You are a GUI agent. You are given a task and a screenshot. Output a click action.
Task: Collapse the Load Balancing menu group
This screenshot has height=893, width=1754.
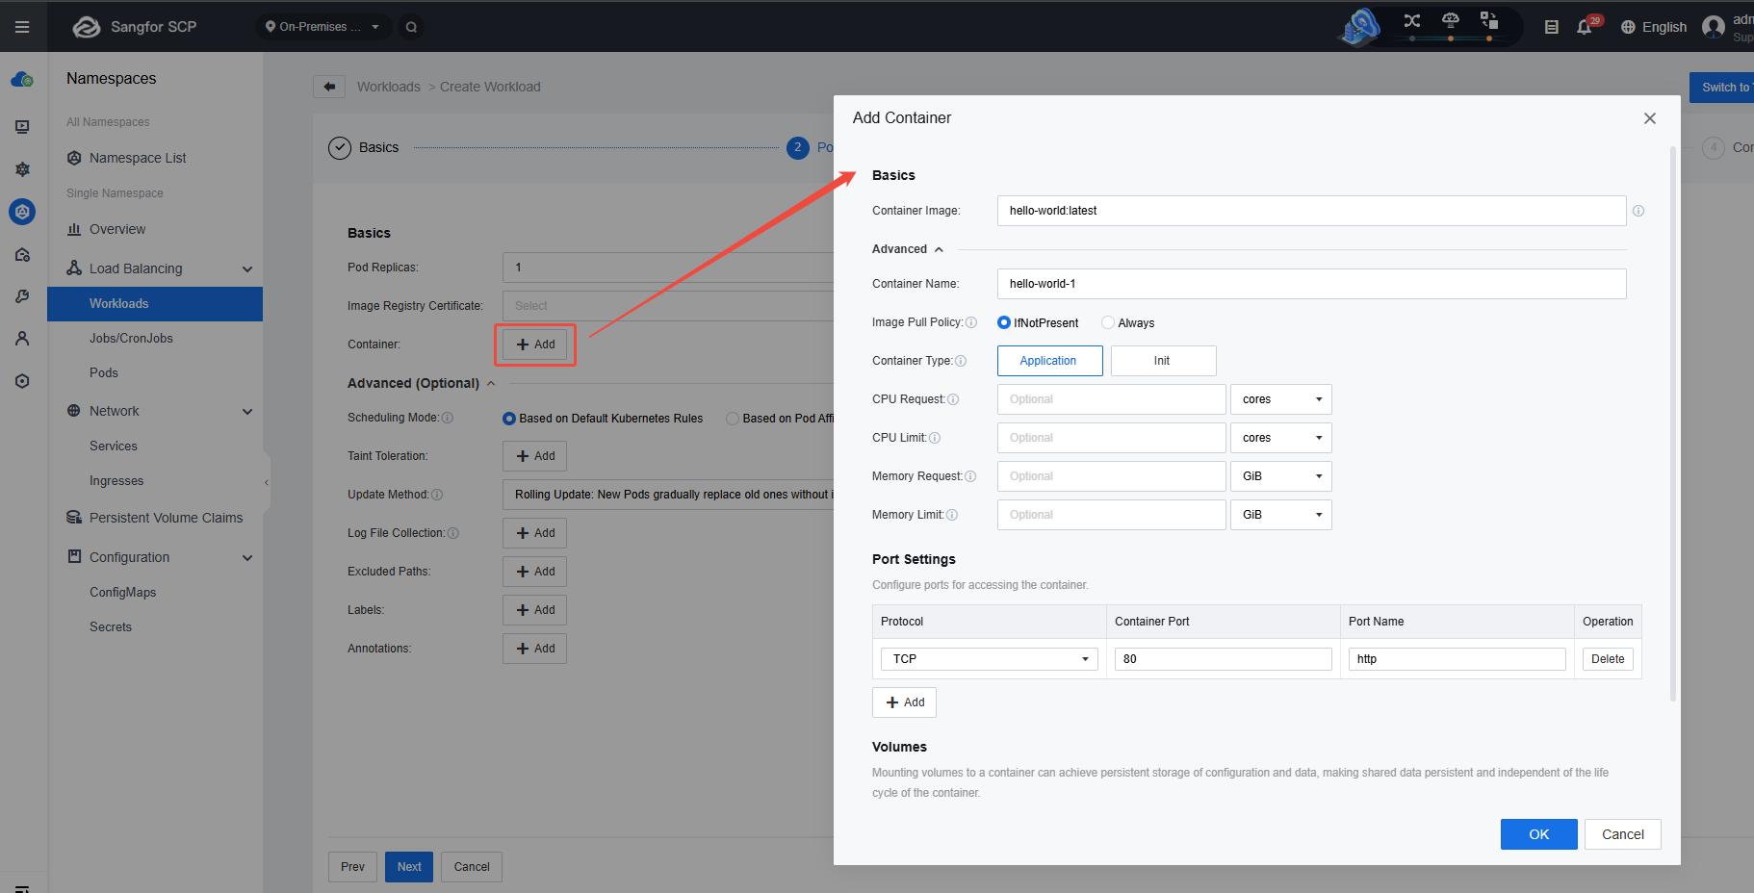point(247,269)
